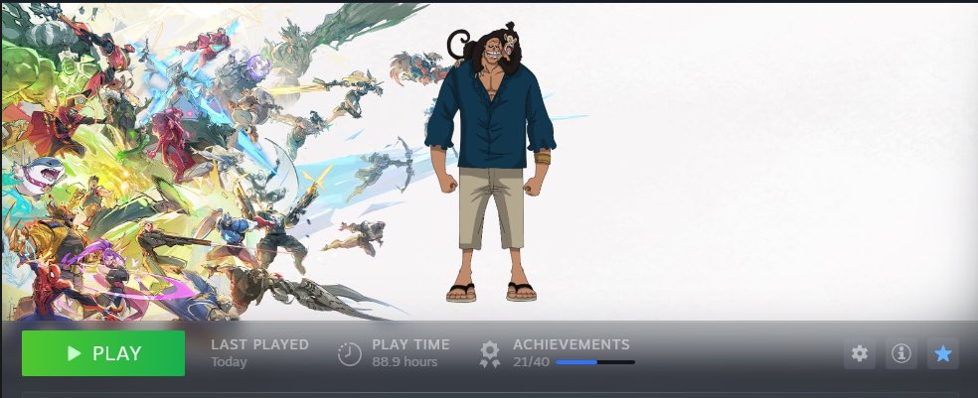Screen dimensions: 978x398
Task: Click the achievements ribbon icon
Action: coord(490,353)
